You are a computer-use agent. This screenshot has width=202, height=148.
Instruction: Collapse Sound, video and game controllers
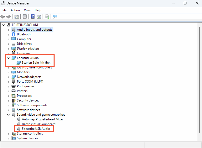(8, 115)
